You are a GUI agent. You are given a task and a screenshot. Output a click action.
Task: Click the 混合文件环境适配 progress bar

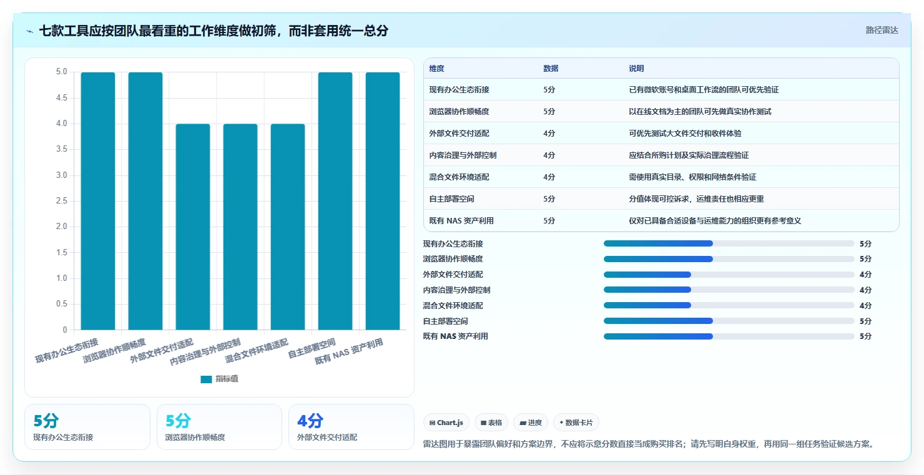(729, 305)
